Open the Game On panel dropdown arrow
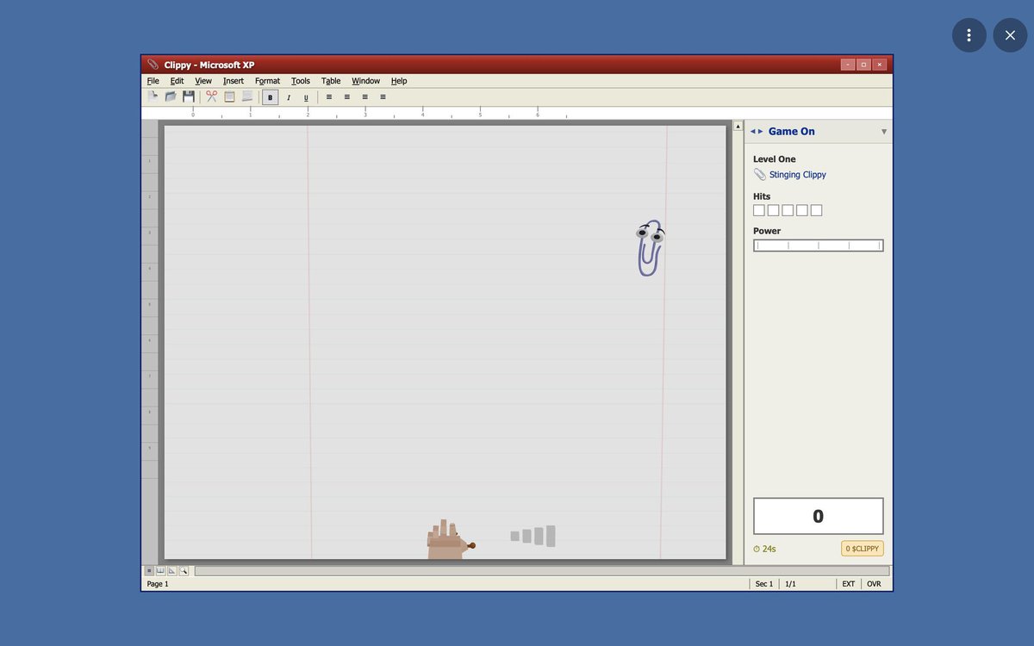Image resolution: width=1034 pixels, height=646 pixels. coord(883,132)
